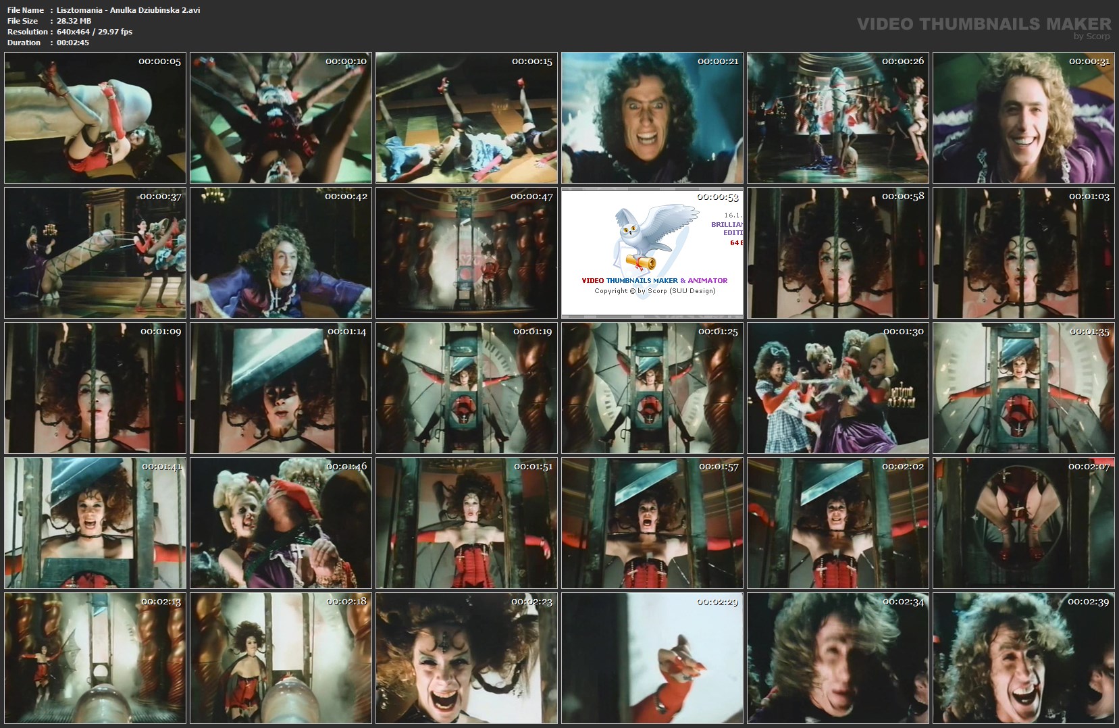Open the frame at 00:01:51

[467, 523]
